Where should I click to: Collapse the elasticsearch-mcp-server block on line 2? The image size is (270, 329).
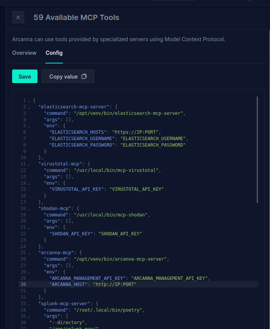[29, 108]
